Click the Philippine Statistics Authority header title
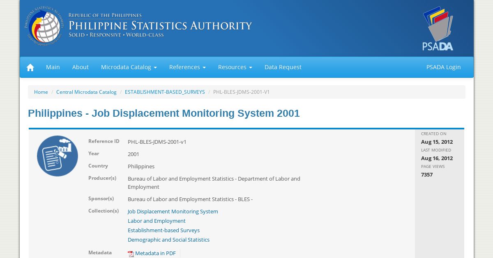 pos(160,25)
